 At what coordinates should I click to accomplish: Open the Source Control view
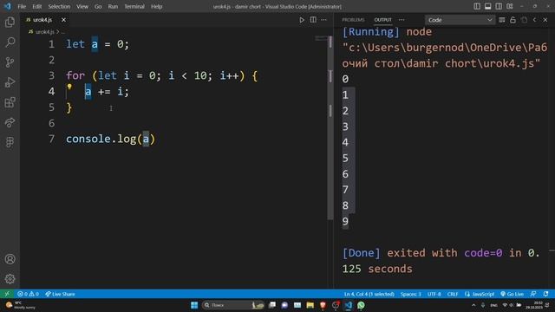point(10,62)
